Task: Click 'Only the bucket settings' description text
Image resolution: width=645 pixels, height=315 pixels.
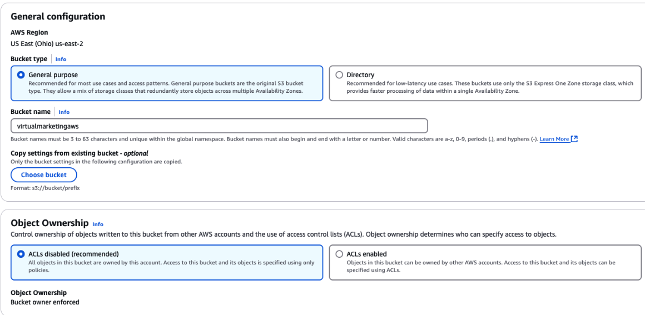Action: click(96, 162)
